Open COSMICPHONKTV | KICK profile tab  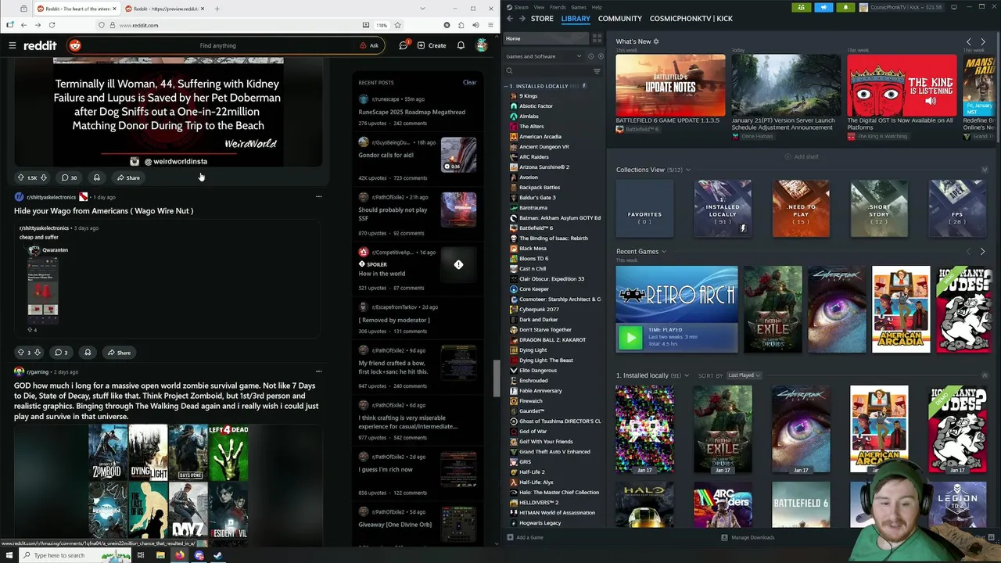click(x=691, y=18)
